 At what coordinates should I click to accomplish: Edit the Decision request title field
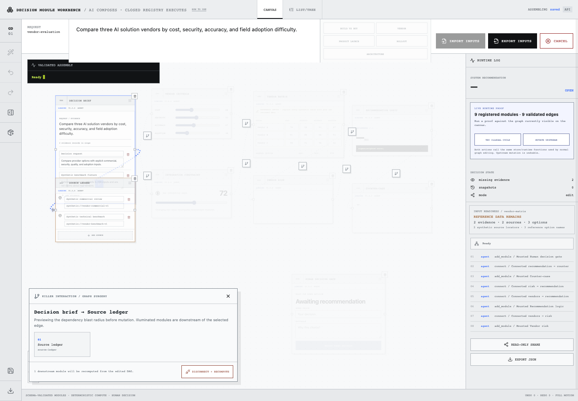pos(92,154)
